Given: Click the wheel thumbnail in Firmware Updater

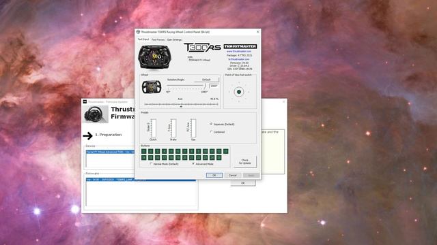Looking at the screenshot, I should (x=96, y=114).
